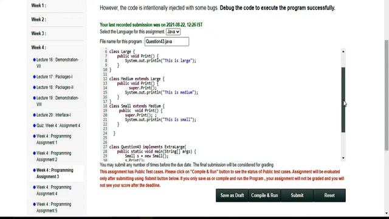The image size is (389, 219).
Task: Select Week 4 Programming Assignment 3
Action: point(55,173)
